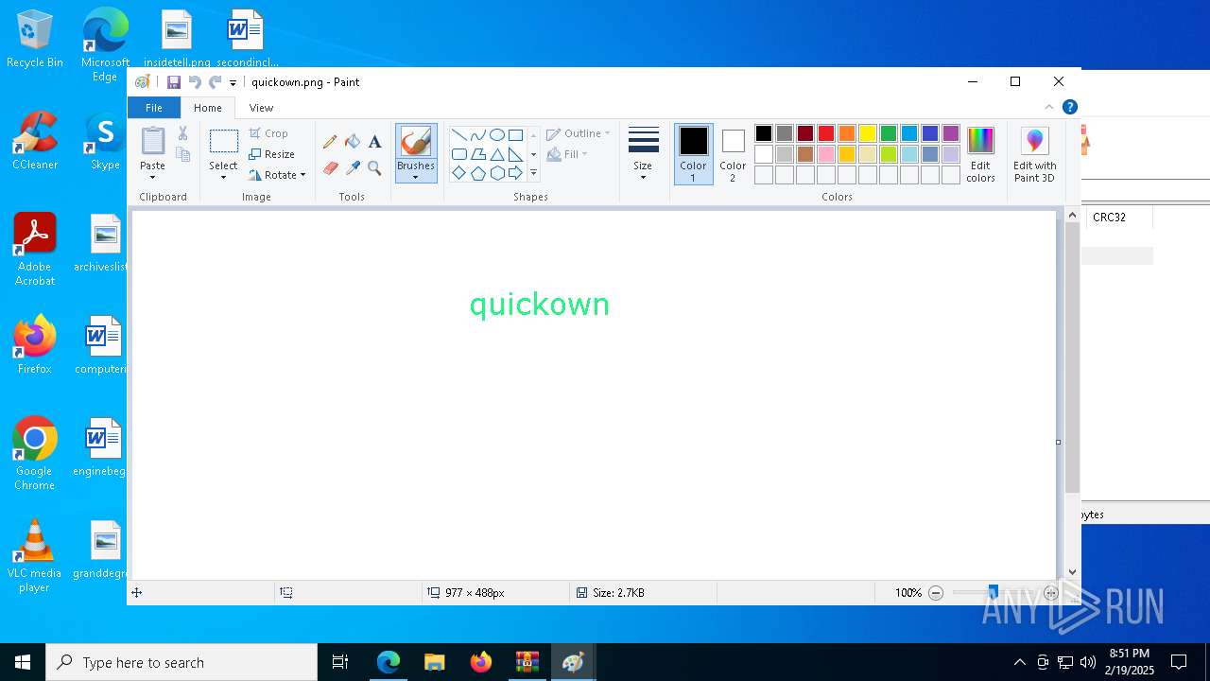Click the Paste clipboard icon

(x=153, y=141)
